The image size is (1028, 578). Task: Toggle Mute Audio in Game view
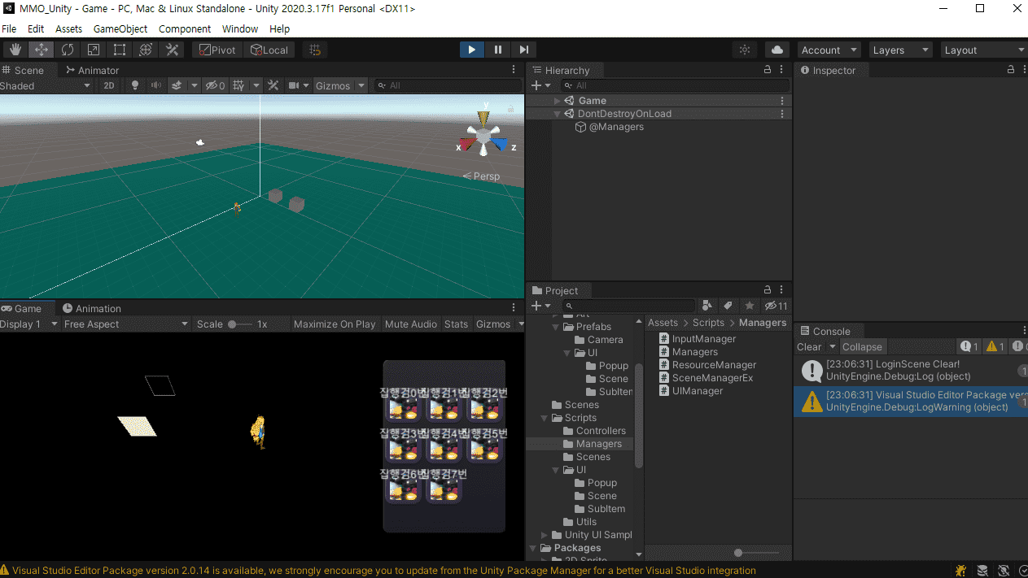[410, 324]
